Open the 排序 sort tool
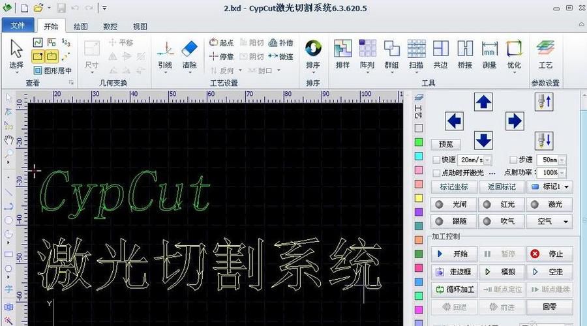 313,55
